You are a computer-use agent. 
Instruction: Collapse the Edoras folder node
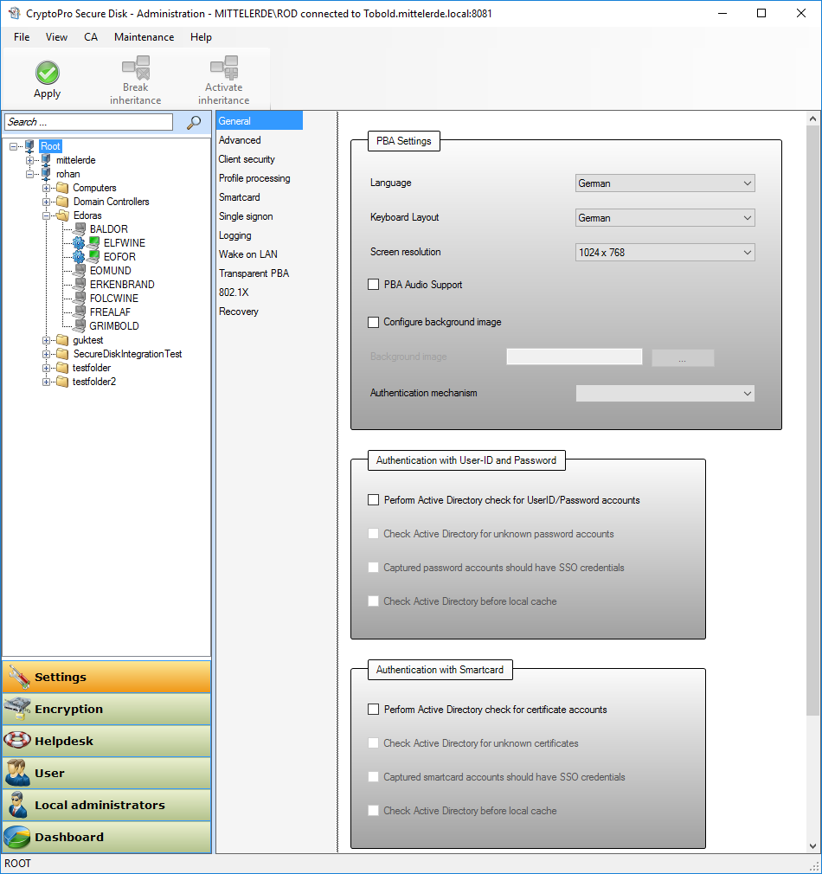tap(46, 215)
